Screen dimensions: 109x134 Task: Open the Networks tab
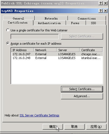(x=51, y=18)
